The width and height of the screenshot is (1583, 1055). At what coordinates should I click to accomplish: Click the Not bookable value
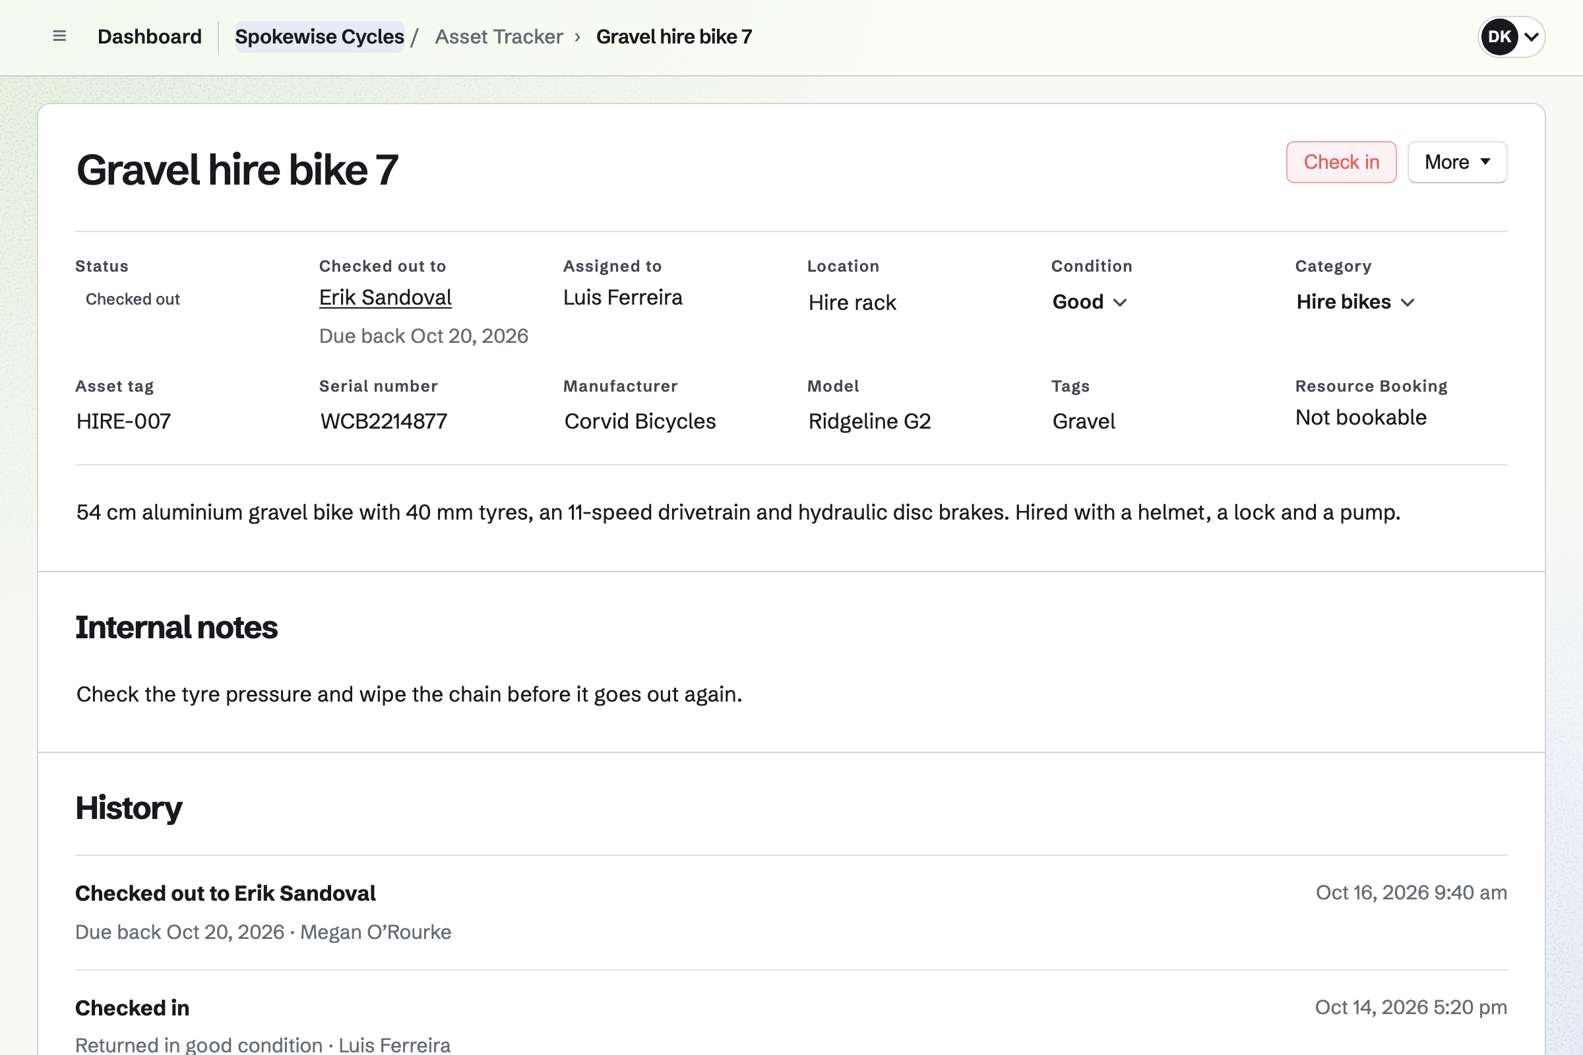[x=1361, y=418]
